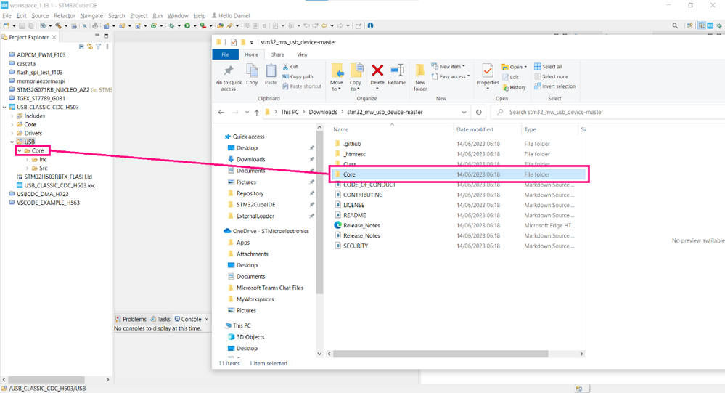Viewport: 725px width, 393px height.
Task: Click the Link with Editor icon in Project Explorer
Action: coord(90,46)
